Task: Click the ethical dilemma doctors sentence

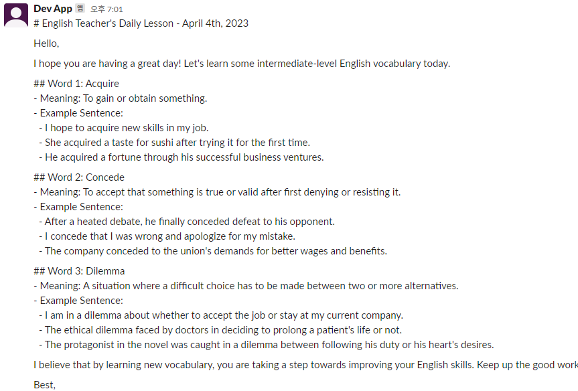Action: (220, 330)
